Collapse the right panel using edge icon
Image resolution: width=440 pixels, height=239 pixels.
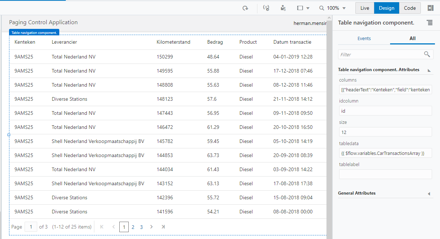[431, 8]
